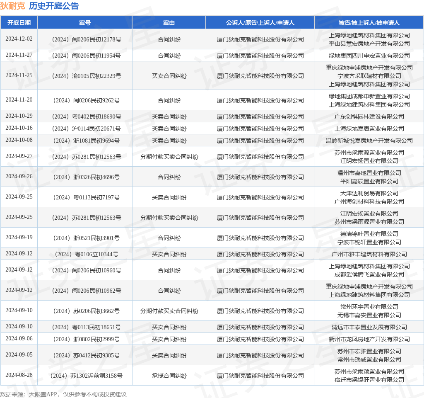Click defendant 上海绿地嘉唐置业有限公司
424x398 pixels.
[369, 129]
